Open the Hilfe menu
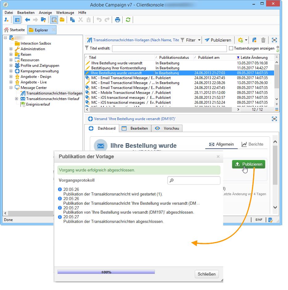The height and width of the screenshot is (290, 288). pyautogui.click(x=82, y=12)
